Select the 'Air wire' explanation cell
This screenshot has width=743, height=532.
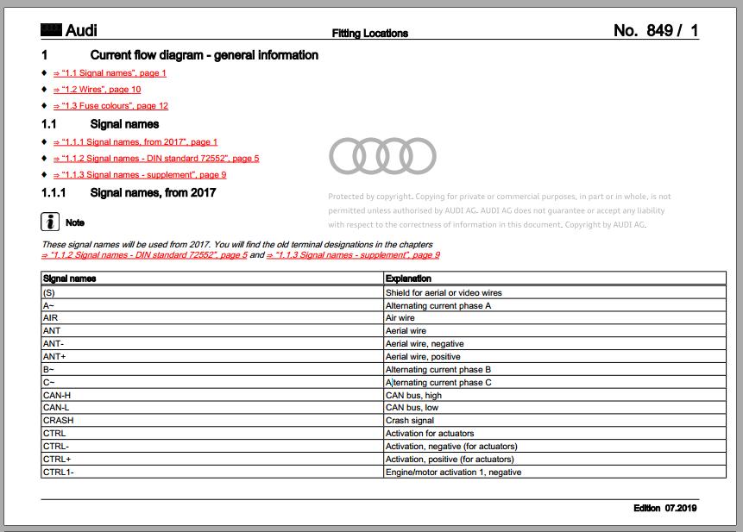[x=555, y=318]
